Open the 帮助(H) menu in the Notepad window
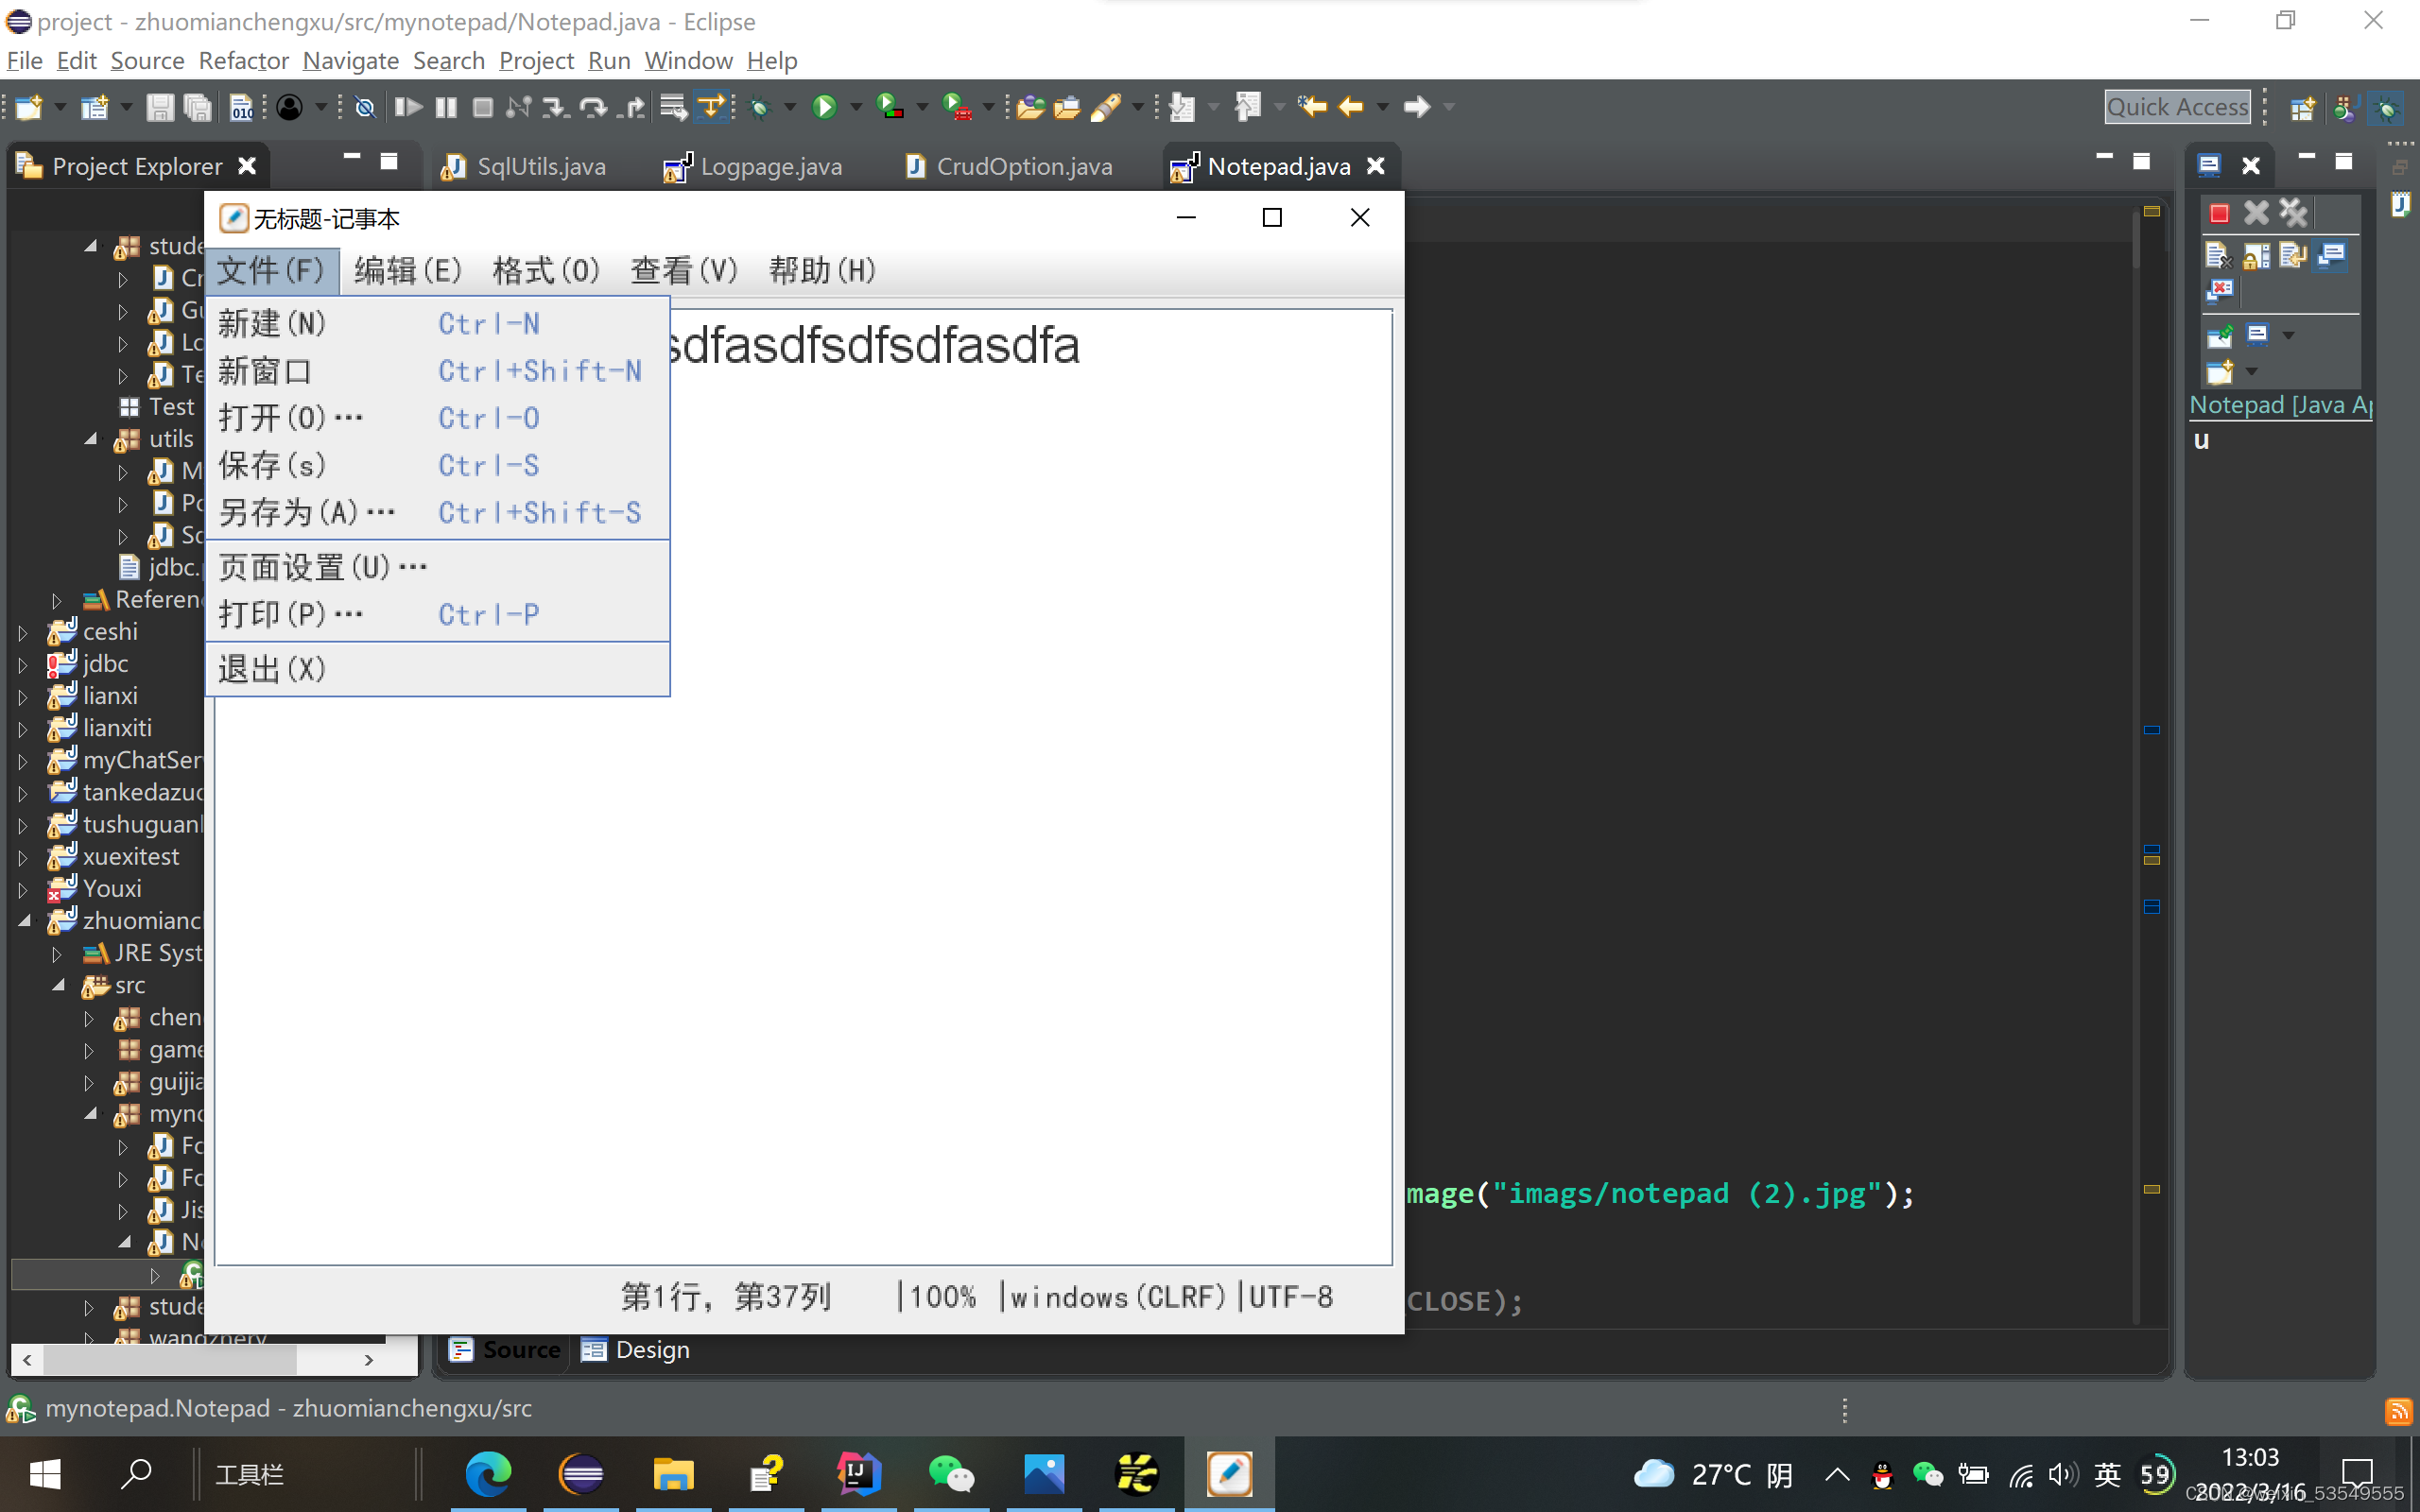The width and height of the screenshot is (2420, 1512). pos(820,270)
